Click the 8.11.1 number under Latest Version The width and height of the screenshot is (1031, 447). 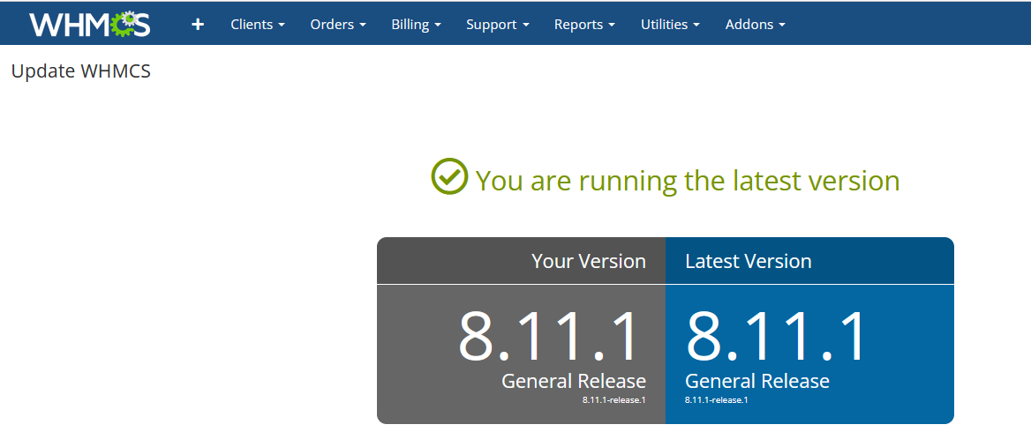[x=776, y=336]
